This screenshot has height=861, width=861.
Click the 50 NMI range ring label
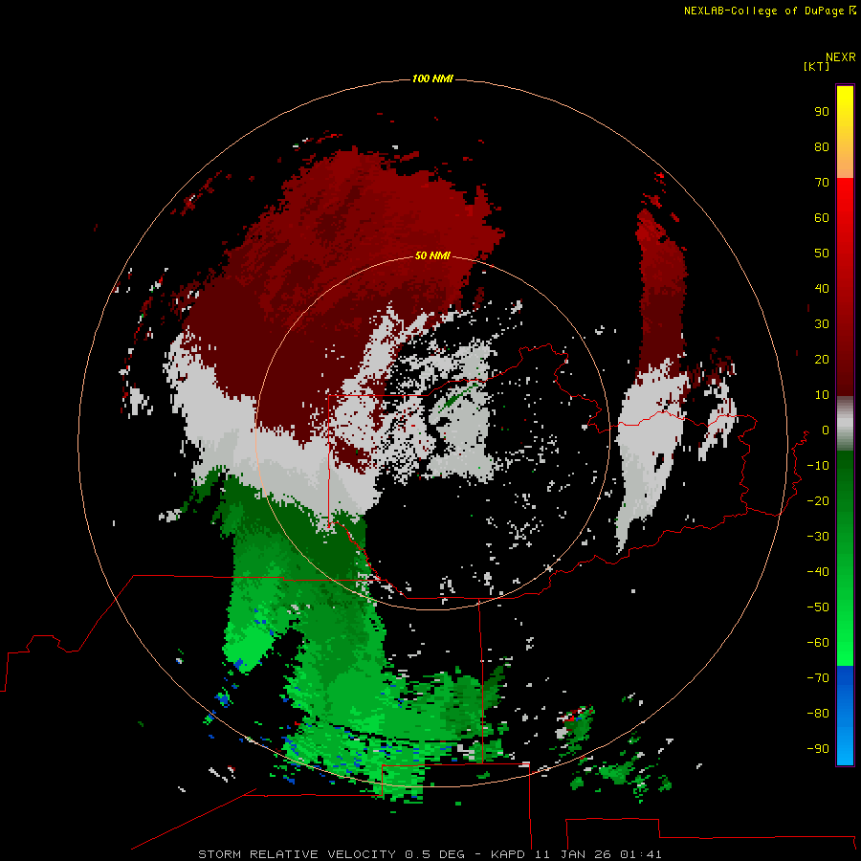(432, 255)
